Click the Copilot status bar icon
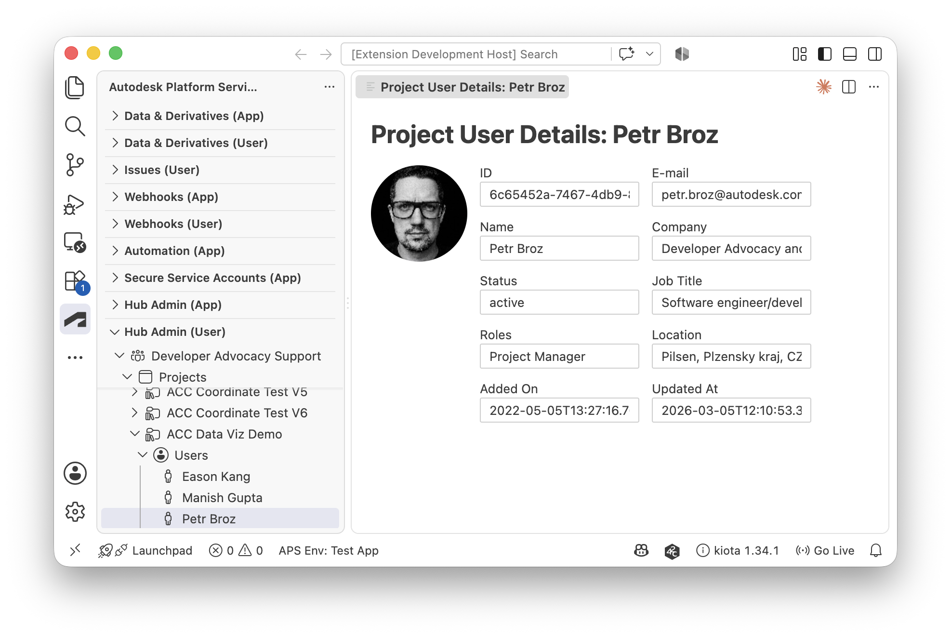This screenshot has height=638, width=951. [x=641, y=550]
